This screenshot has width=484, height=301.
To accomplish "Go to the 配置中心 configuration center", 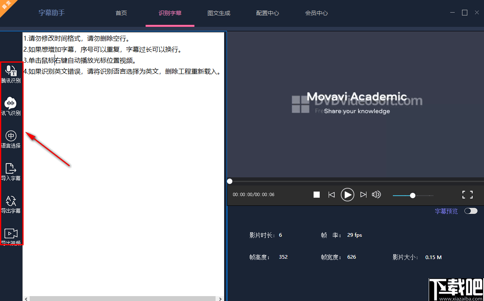I will (x=267, y=13).
